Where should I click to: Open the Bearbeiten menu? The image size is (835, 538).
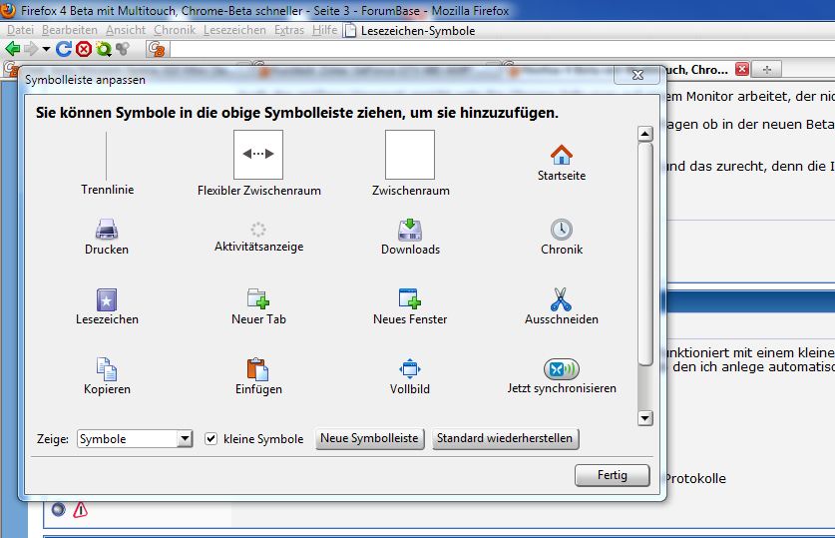70,30
